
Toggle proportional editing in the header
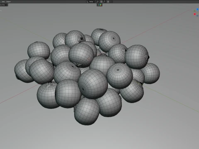click(x=108, y=2)
